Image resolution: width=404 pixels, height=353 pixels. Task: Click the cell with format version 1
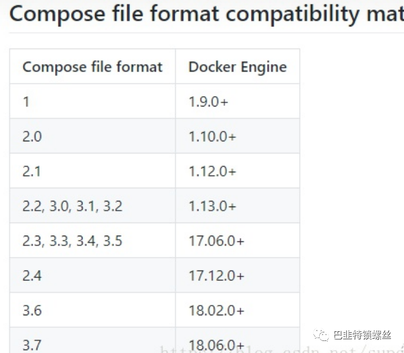[x=92, y=101]
